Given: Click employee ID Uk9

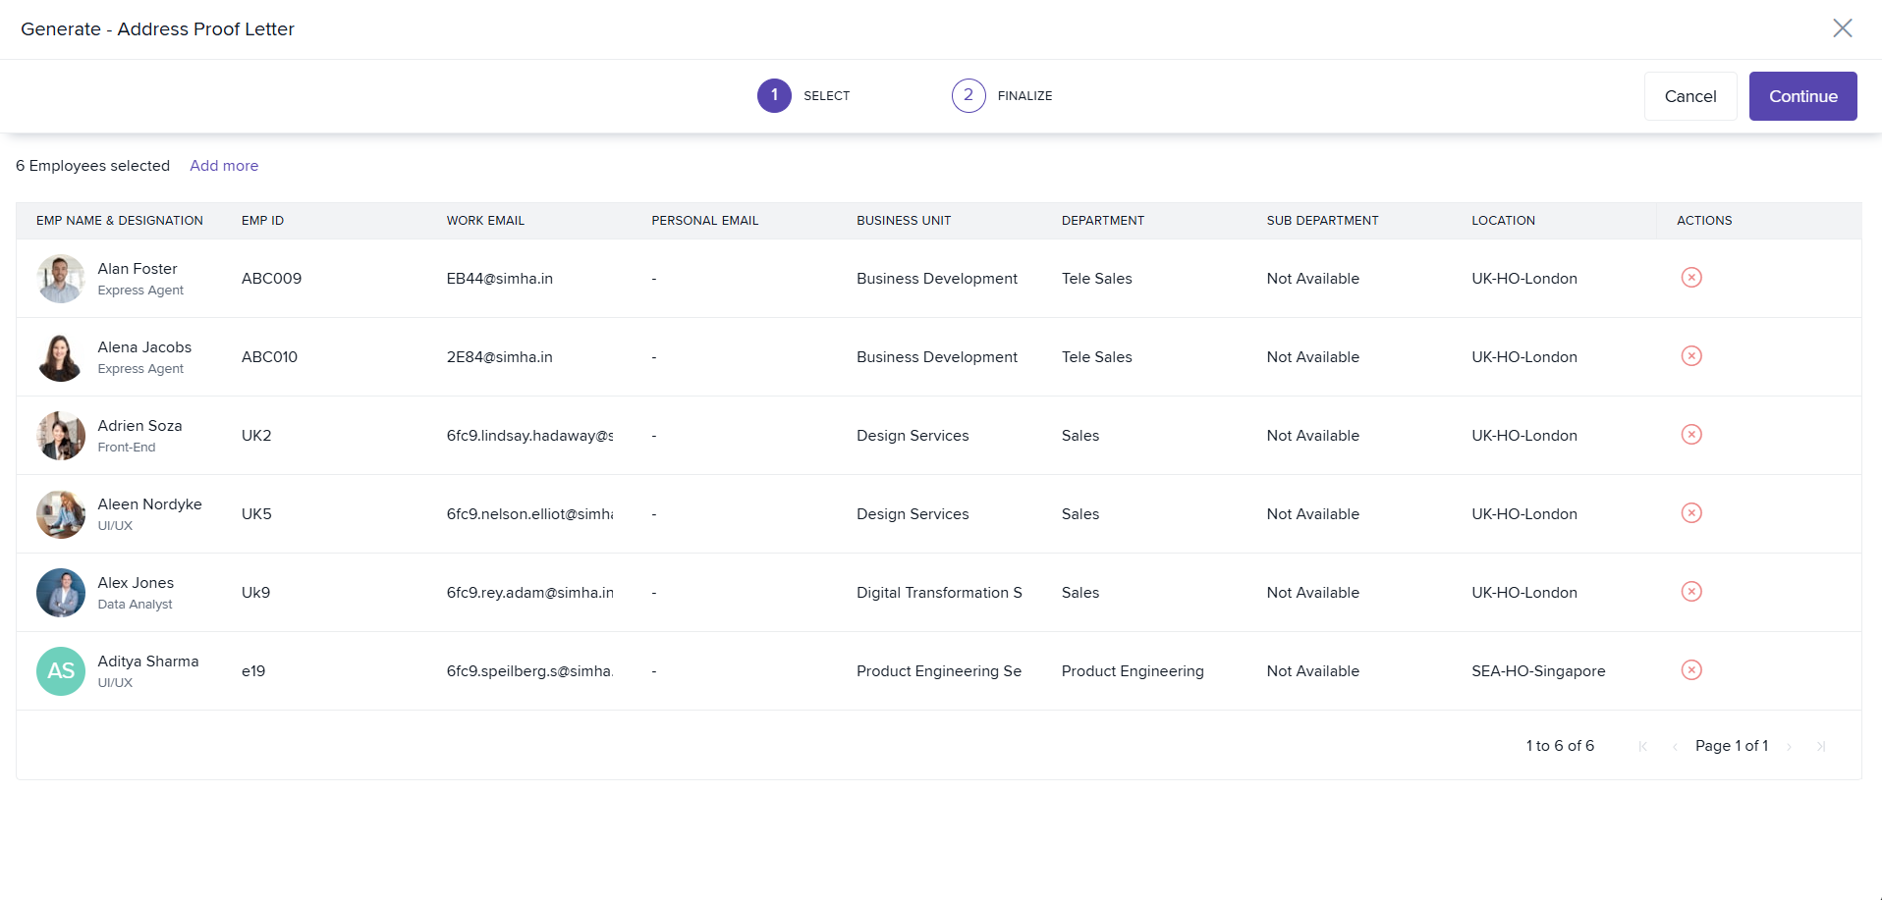Looking at the screenshot, I should 255,593.
